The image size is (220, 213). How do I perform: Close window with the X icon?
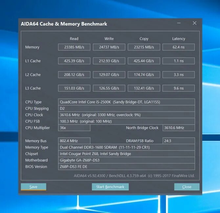tap(194, 23)
